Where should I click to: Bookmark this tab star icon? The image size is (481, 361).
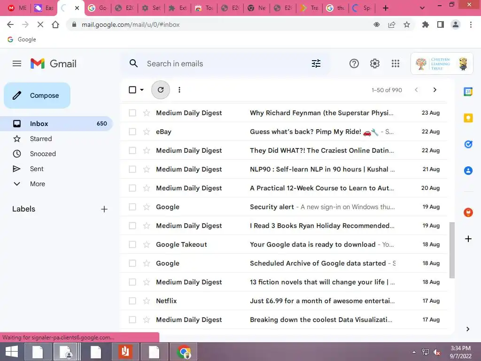tap(407, 24)
